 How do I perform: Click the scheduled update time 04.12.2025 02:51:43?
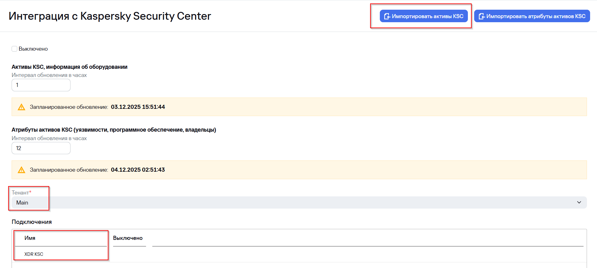[x=138, y=170]
